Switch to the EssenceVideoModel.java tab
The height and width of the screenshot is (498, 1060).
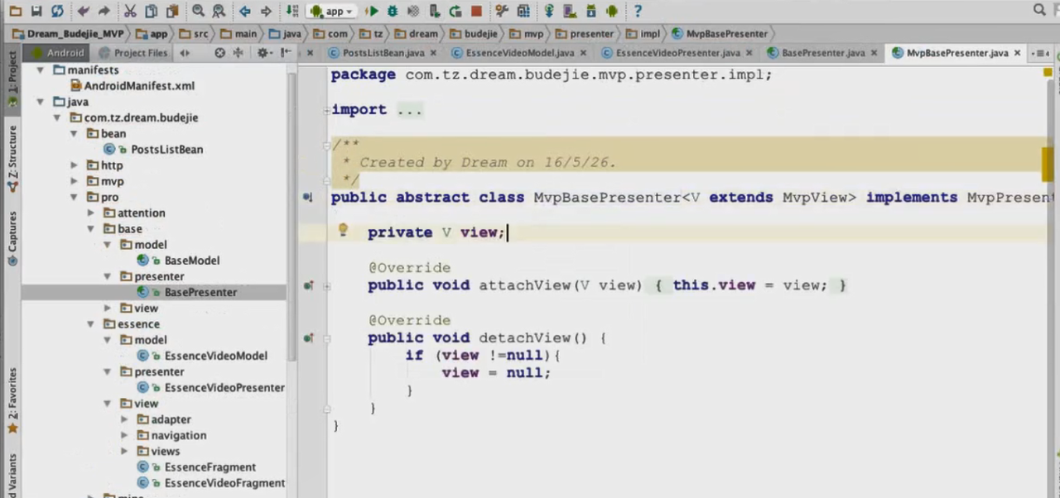pos(518,53)
